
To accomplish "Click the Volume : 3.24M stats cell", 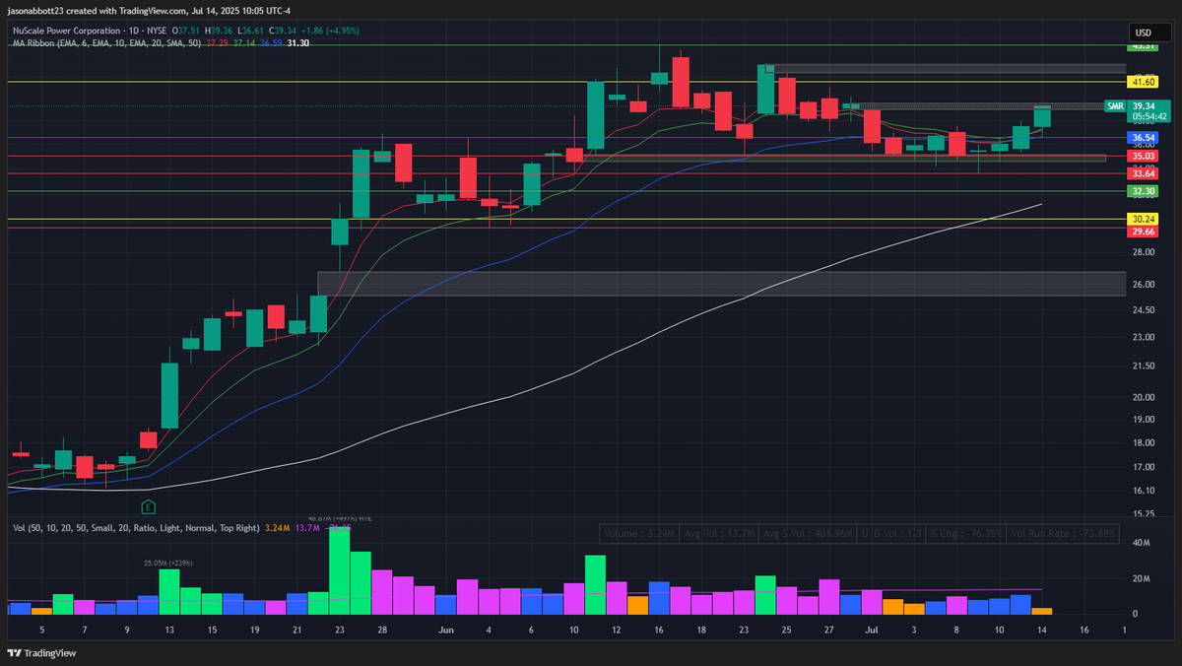I will (639, 533).
